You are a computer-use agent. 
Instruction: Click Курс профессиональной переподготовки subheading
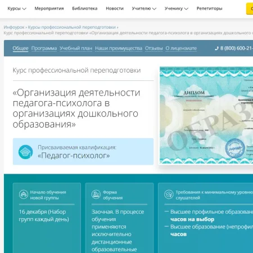tap(76, 70)
